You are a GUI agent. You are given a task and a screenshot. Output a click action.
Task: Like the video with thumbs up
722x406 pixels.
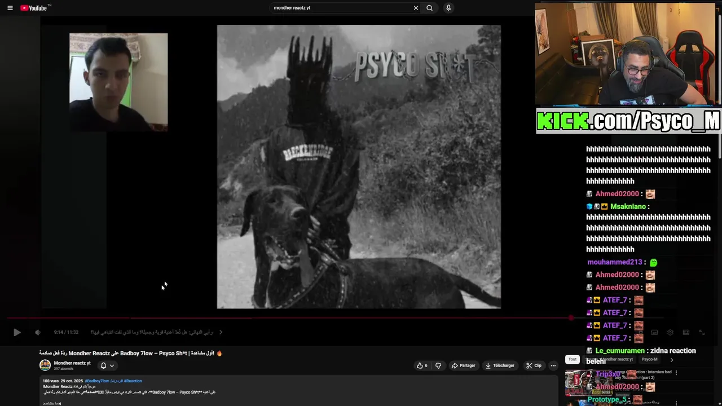(x=422, y=365)
